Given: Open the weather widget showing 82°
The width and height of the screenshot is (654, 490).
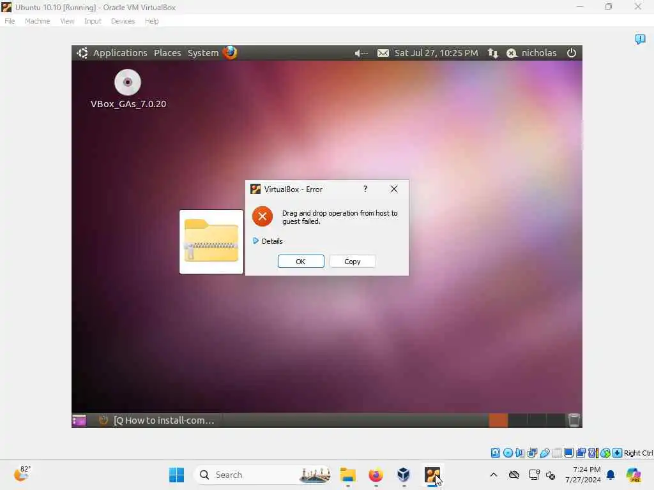Looking at the screenshot, I should 22,474.
